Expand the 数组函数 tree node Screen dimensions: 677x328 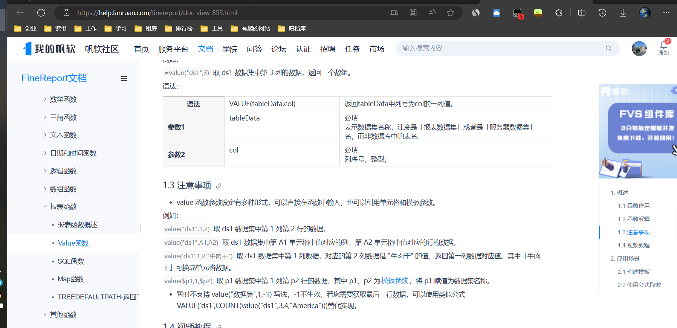point(45,189)
